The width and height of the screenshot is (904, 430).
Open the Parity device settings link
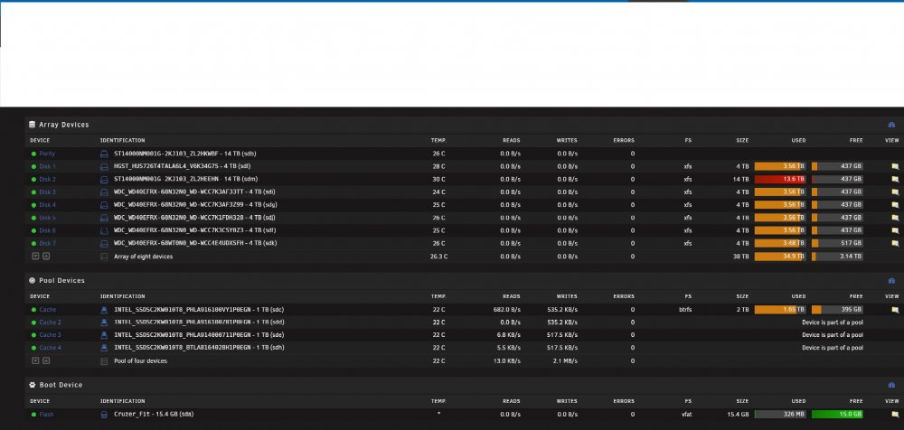[x=47, y=154]
